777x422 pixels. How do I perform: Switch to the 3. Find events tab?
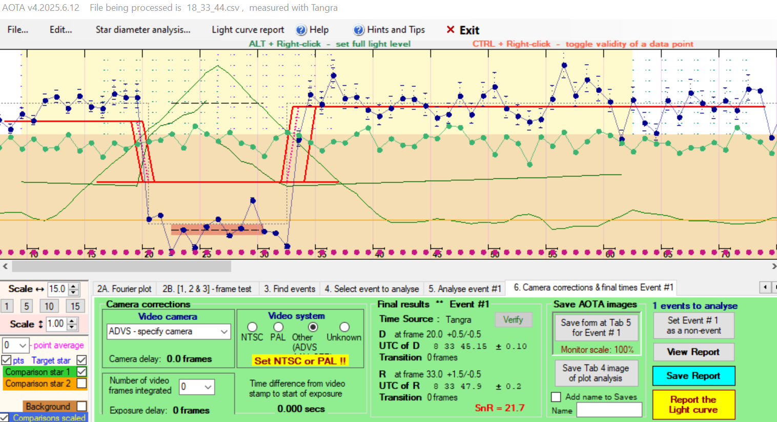(x=290, y=289)
